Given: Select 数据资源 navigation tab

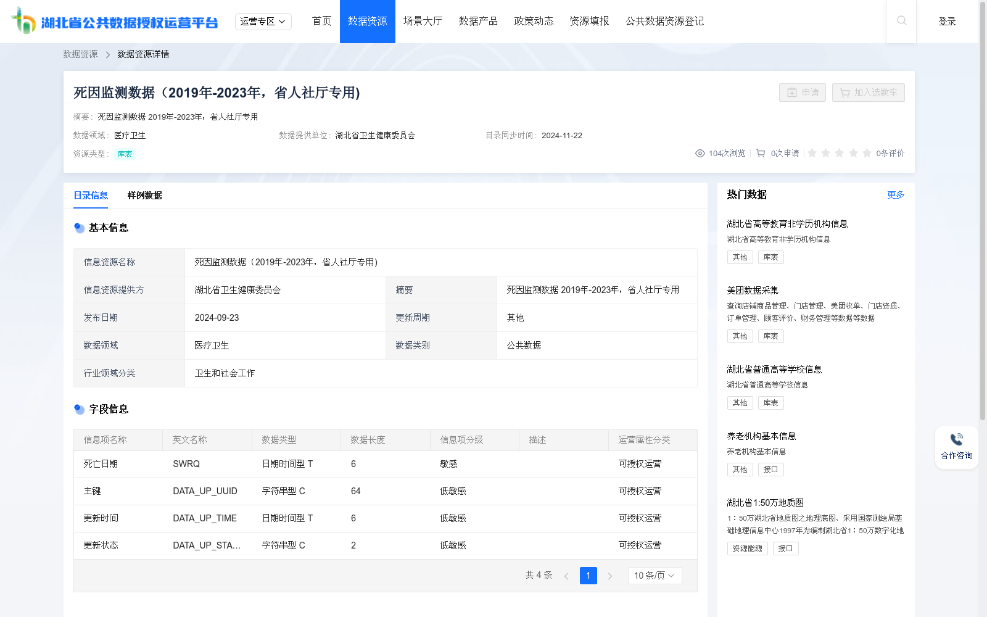Looking at the screenshot, I should 368,21.
